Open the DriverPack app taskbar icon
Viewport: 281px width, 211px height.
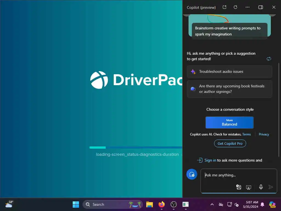pyautogui.click(x=186, y=204)
